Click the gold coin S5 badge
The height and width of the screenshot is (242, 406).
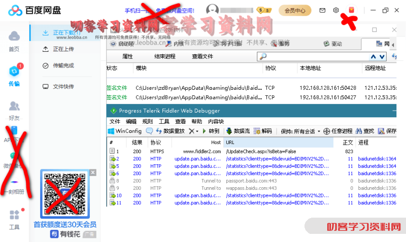click(264, 10)
